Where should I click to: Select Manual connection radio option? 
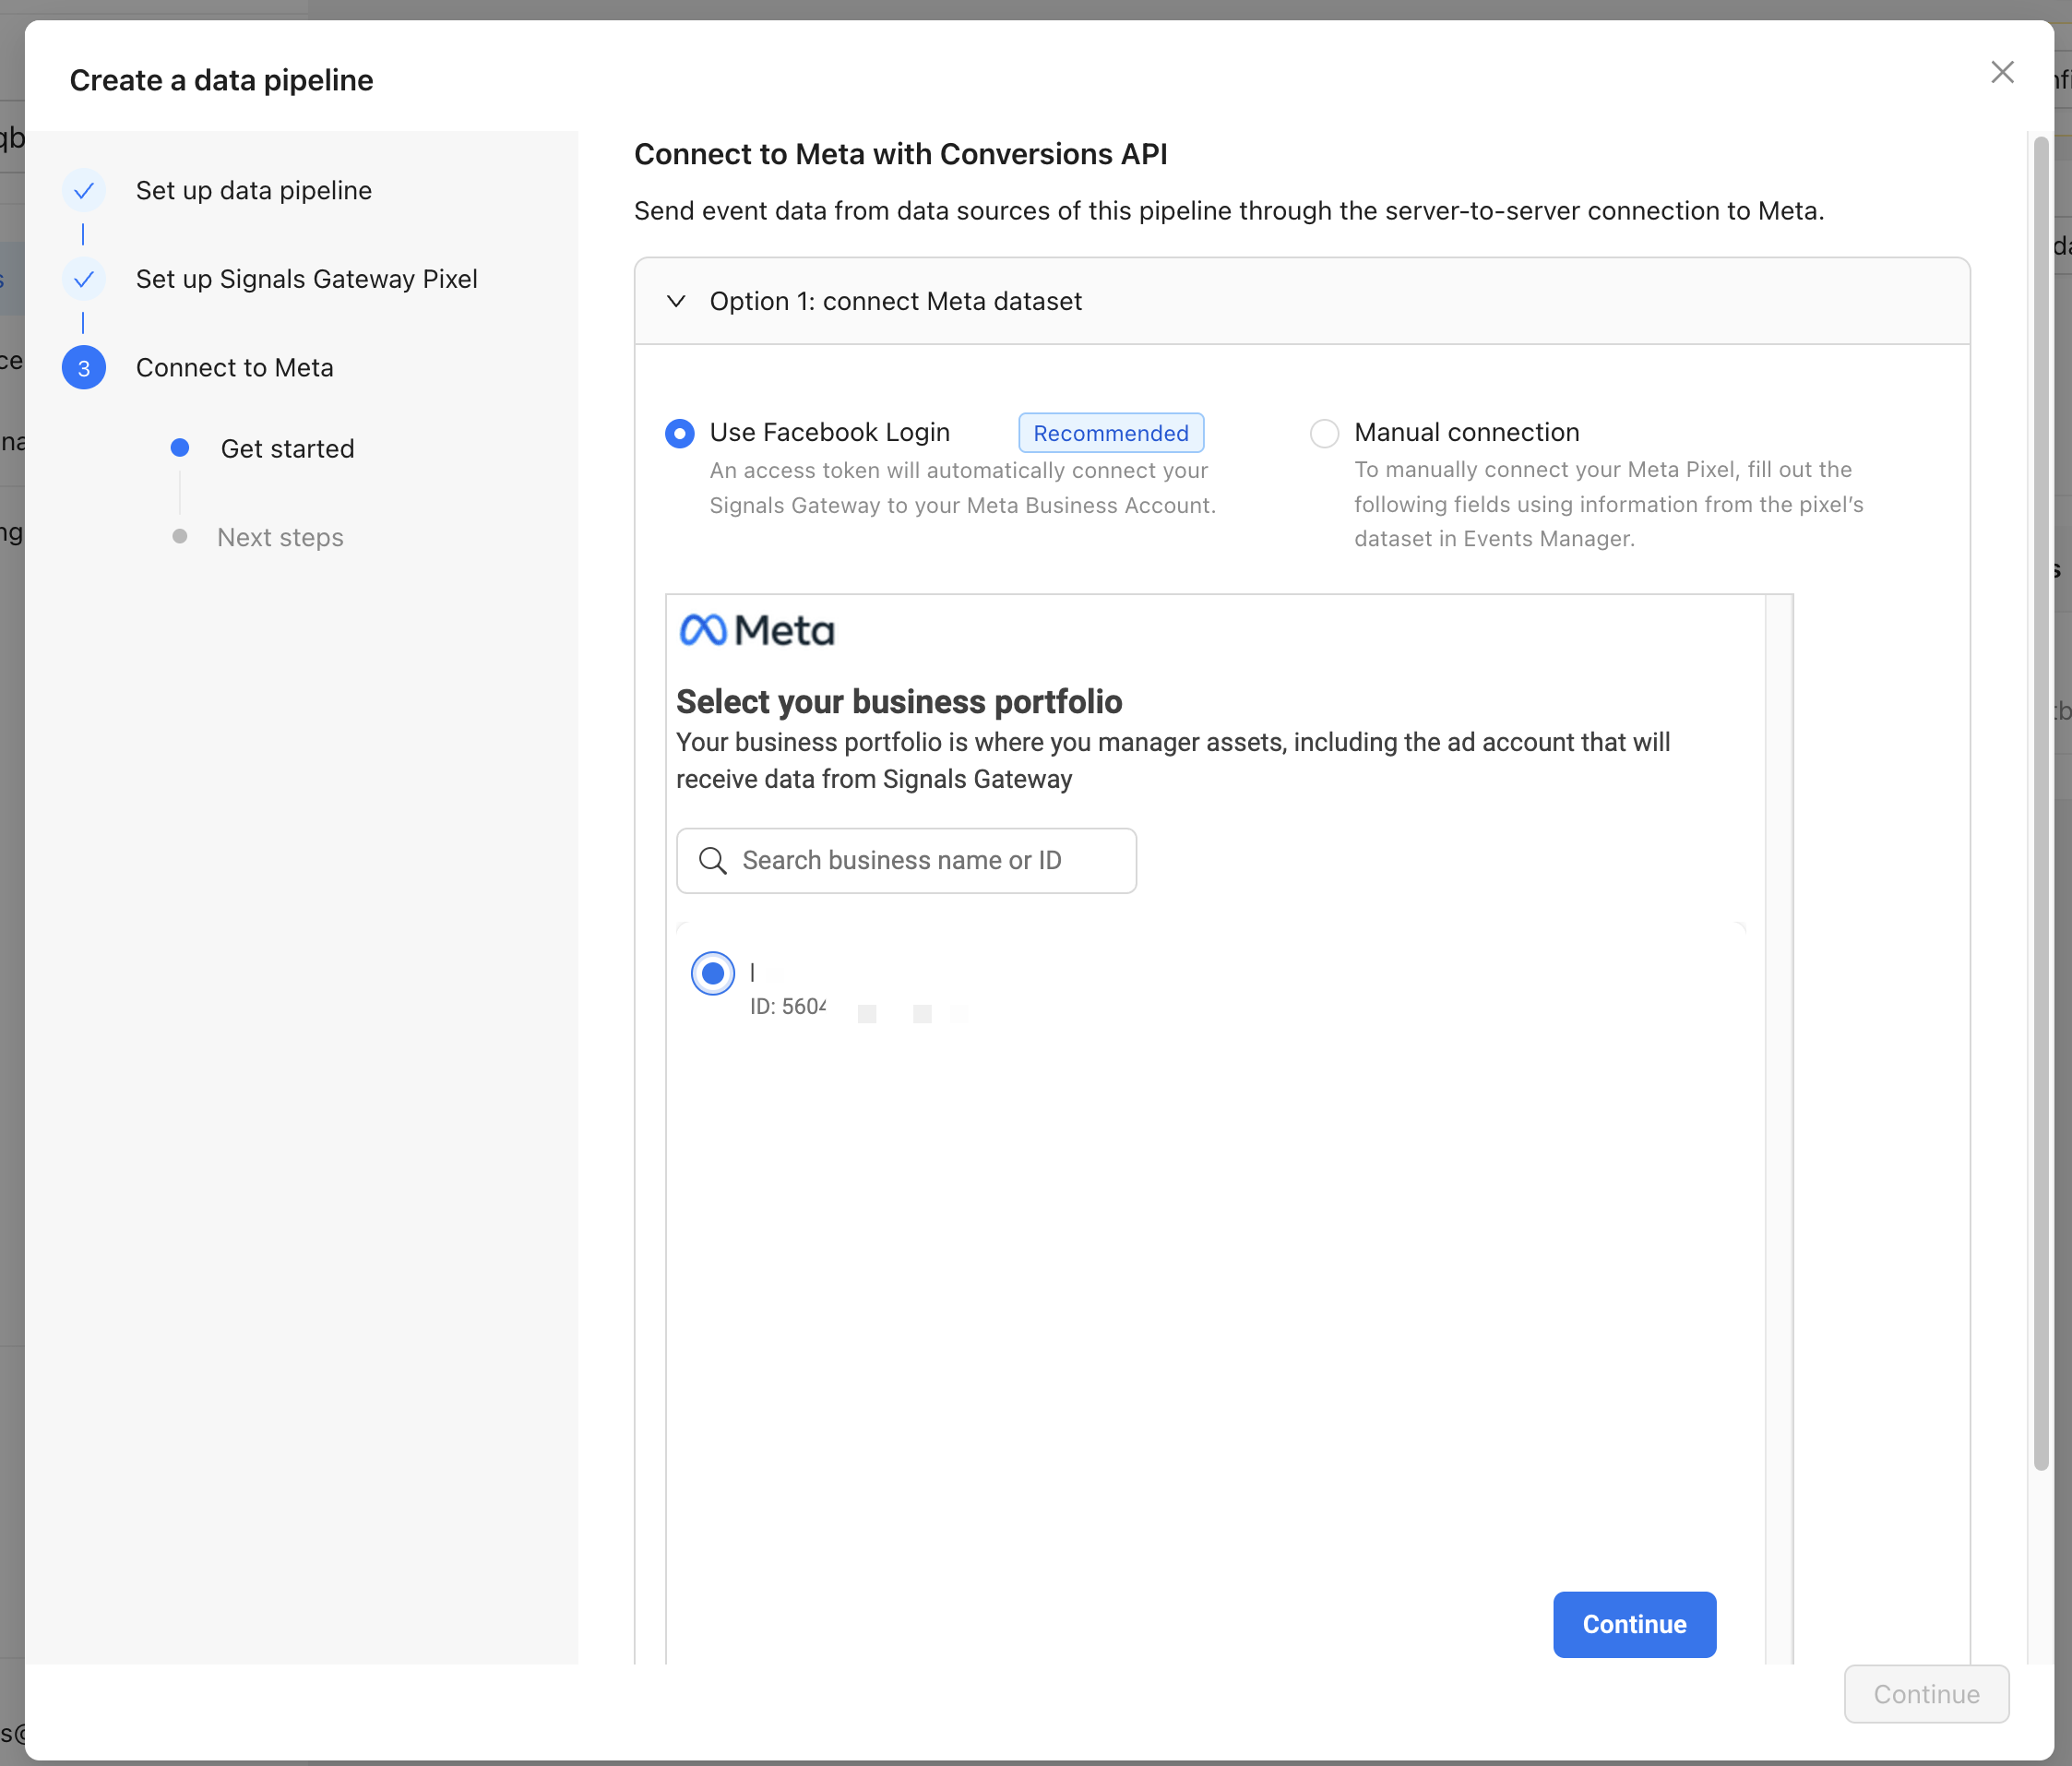tap(1324, 433)
